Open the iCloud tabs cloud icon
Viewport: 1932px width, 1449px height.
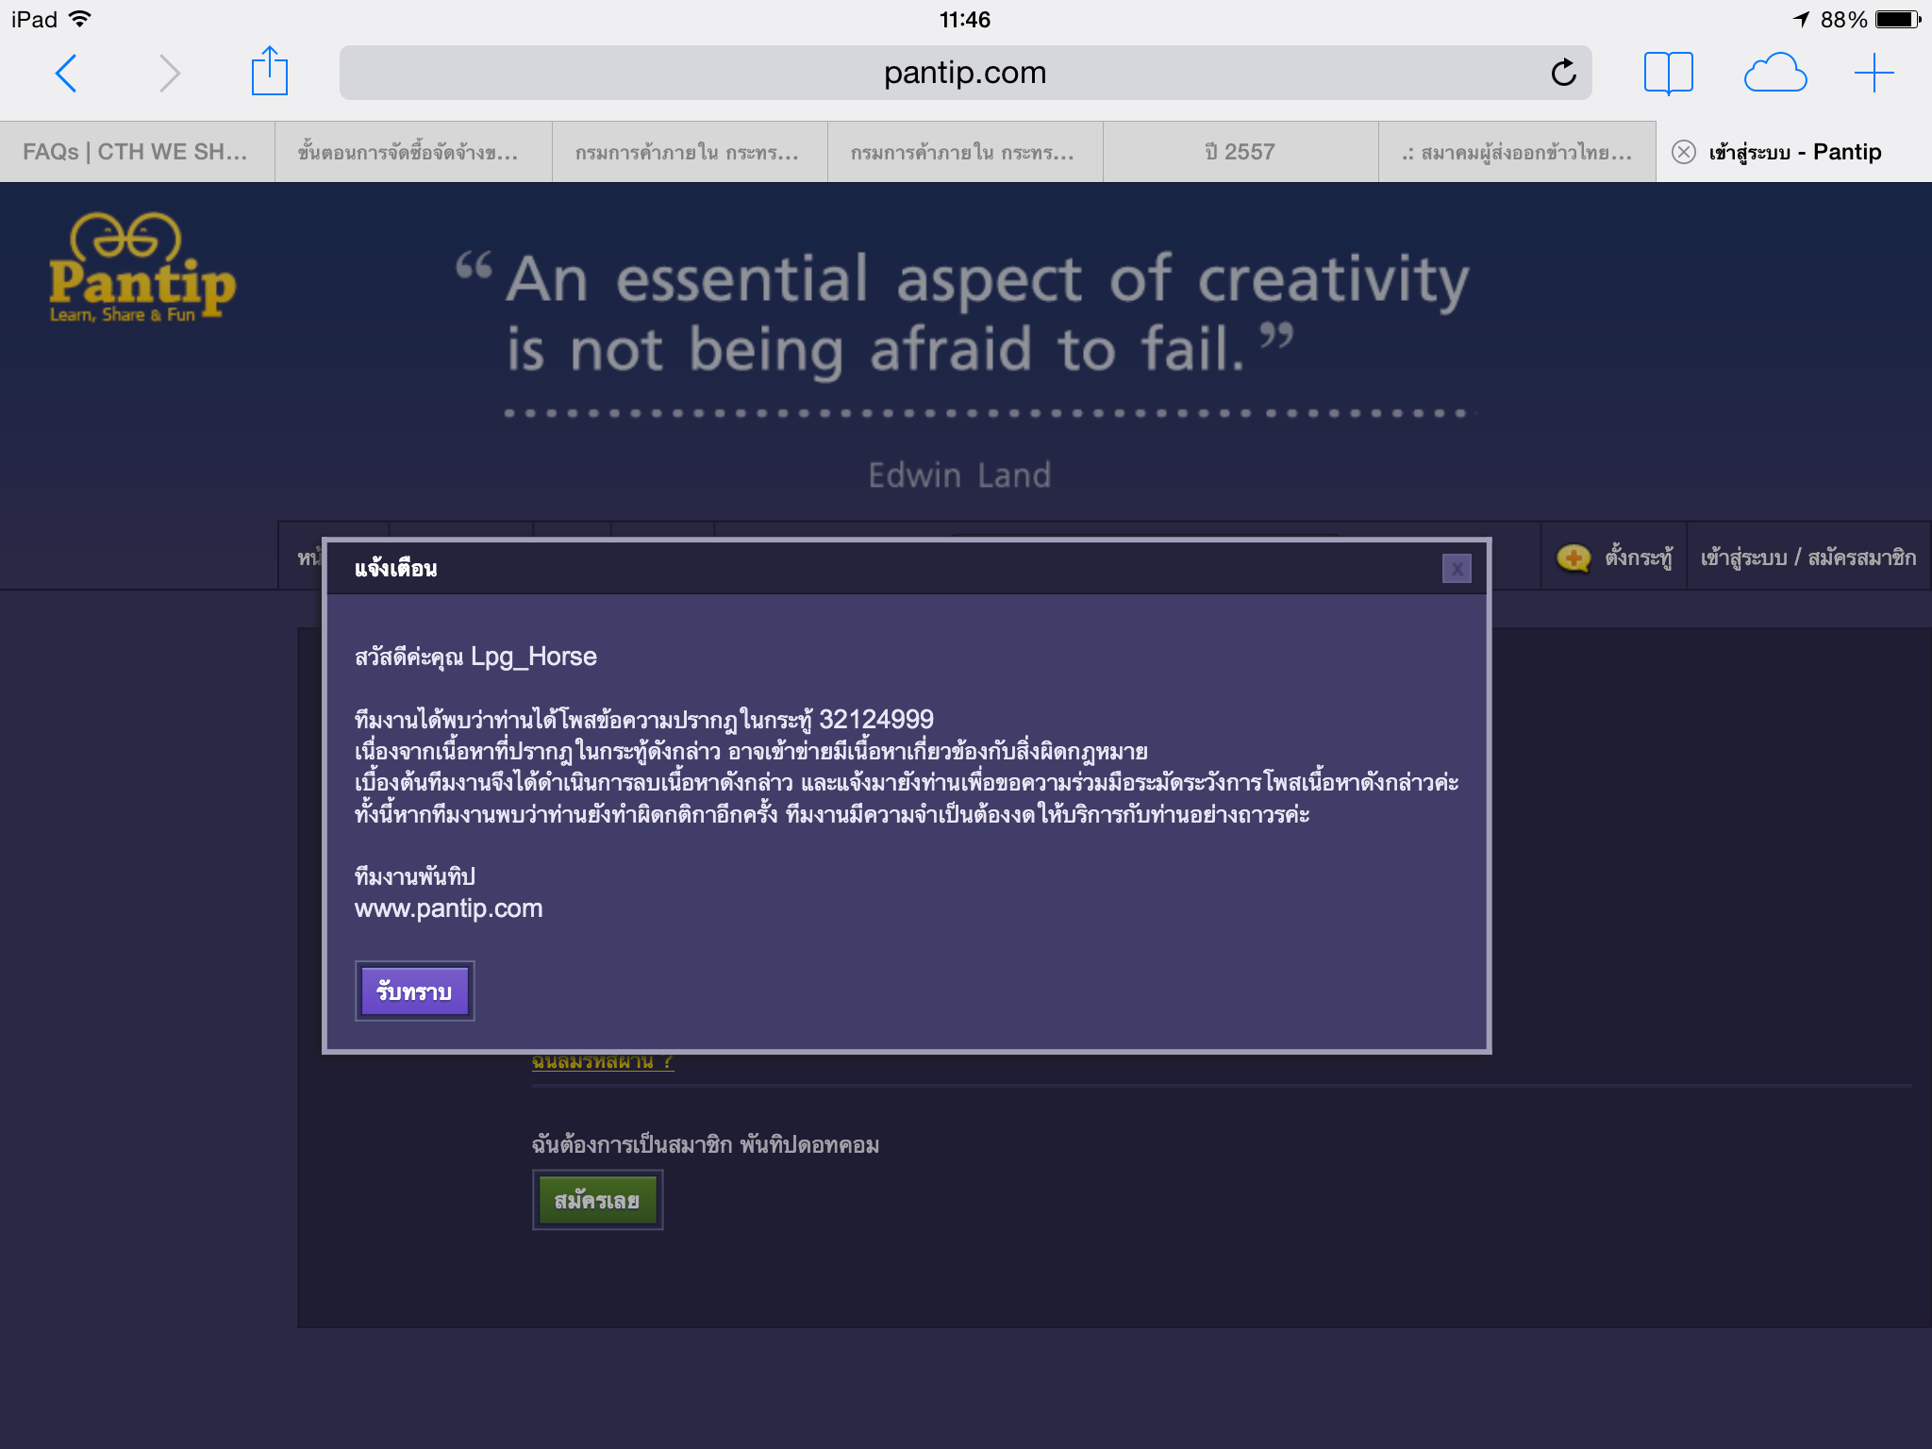coord(1774,73)
